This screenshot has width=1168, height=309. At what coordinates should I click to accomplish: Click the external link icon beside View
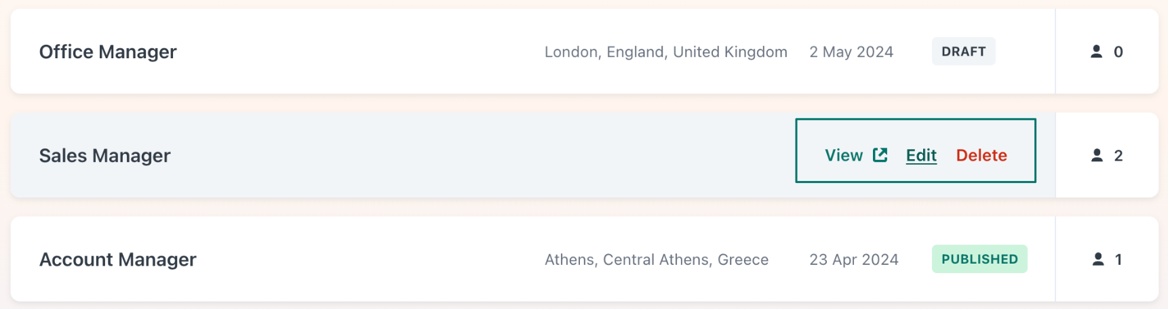tap(880, 155)
